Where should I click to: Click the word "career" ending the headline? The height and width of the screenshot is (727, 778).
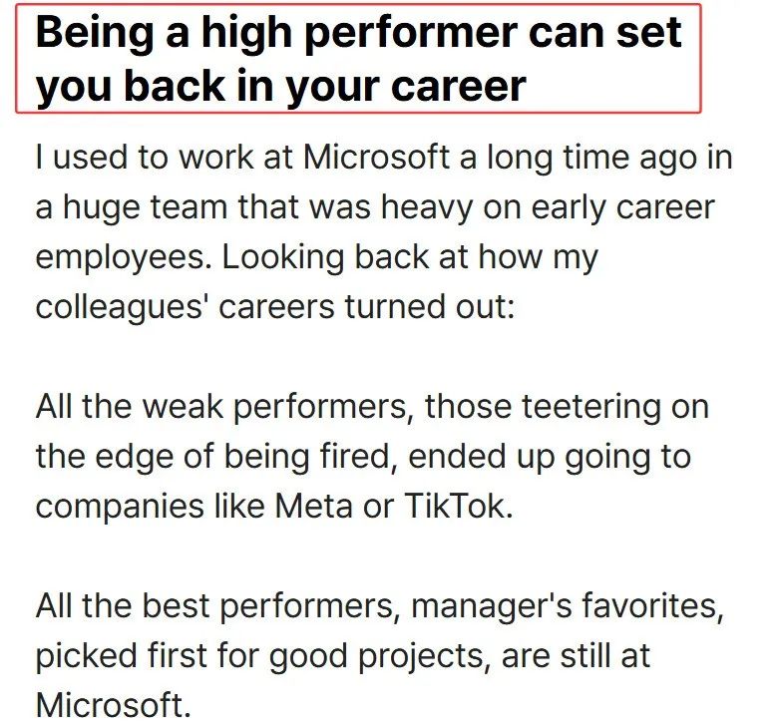[459, 87]
